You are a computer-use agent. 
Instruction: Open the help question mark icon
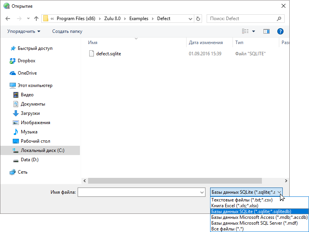click(280, 31)
